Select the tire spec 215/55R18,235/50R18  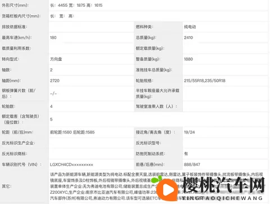tap(205, 81)
